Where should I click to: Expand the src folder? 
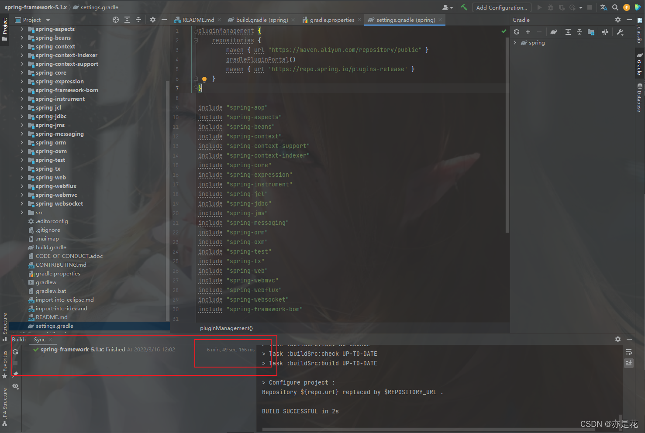click(22, 213)
